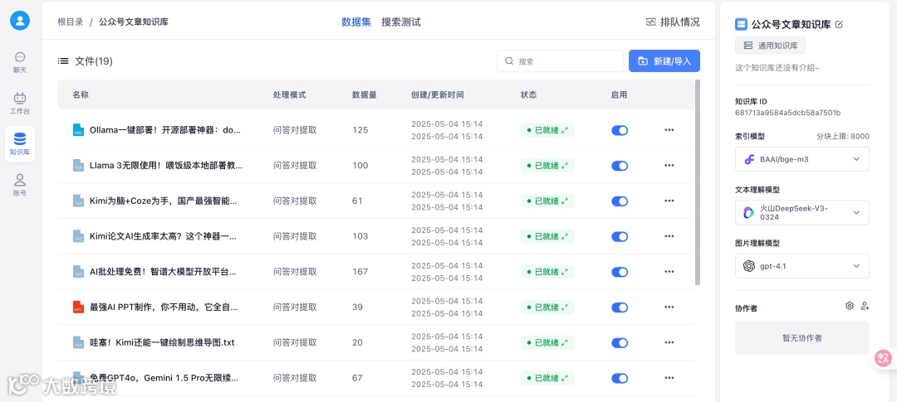Click the 新建/导入 button
The height and width of the screenshot is (402, 897).
point(664,61)
